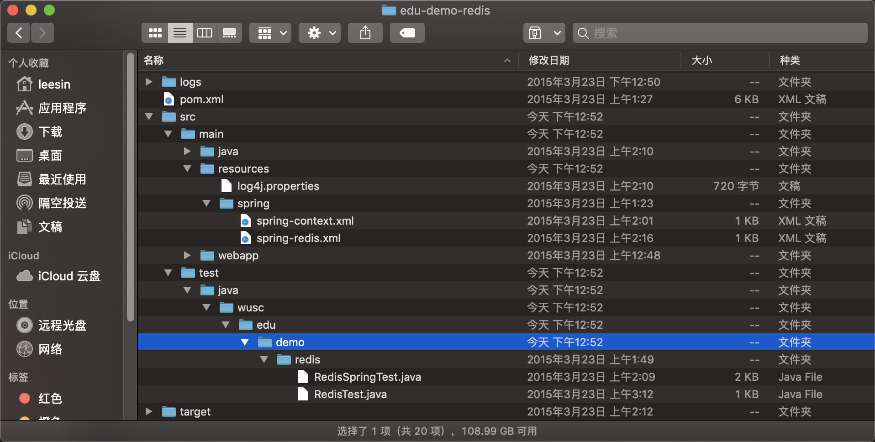Viewport: 875px width, 442px height.
Task: Switch to gallery view
Action: coord(229,33)
